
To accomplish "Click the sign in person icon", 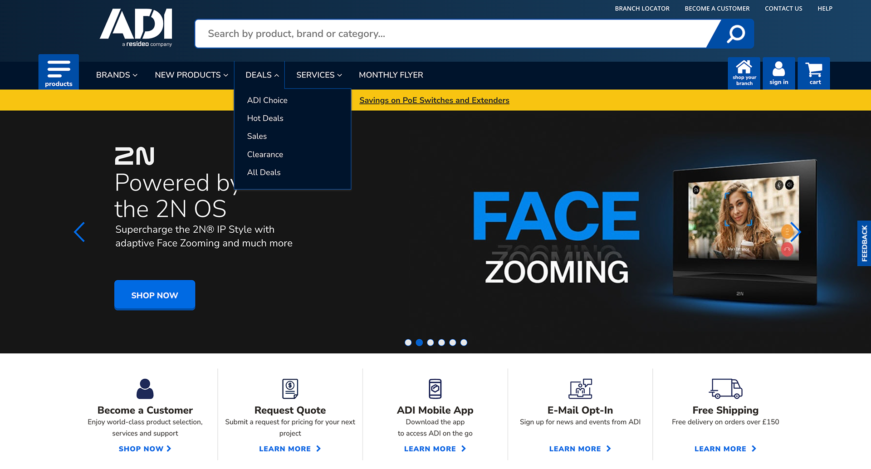I will [778, 73].
